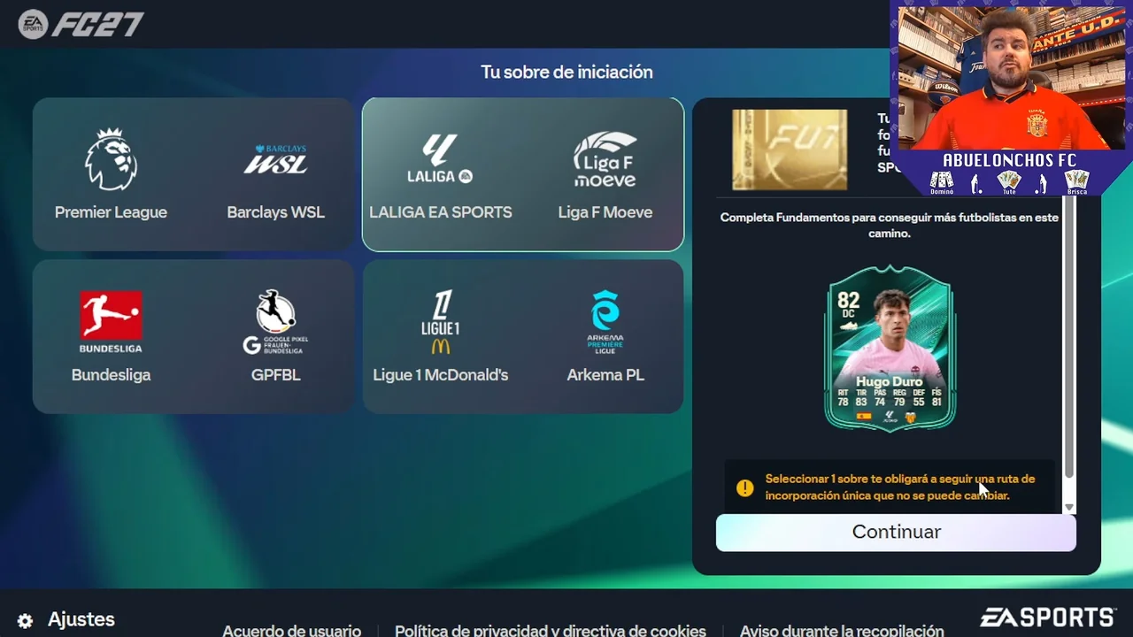Click scrollbar down arrow in pack panel

coord(1069,507)
